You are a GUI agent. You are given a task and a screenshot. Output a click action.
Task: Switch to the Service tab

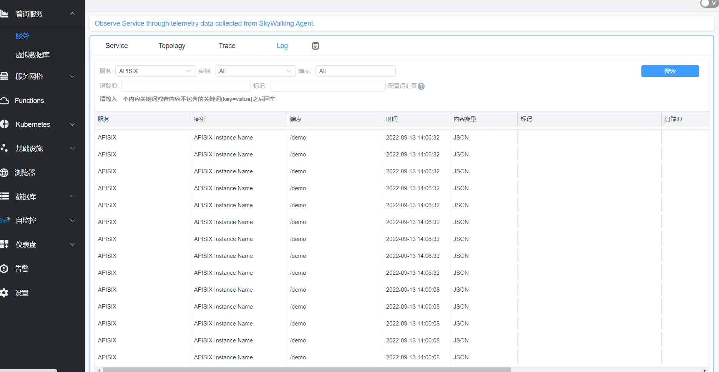[116, 46]
